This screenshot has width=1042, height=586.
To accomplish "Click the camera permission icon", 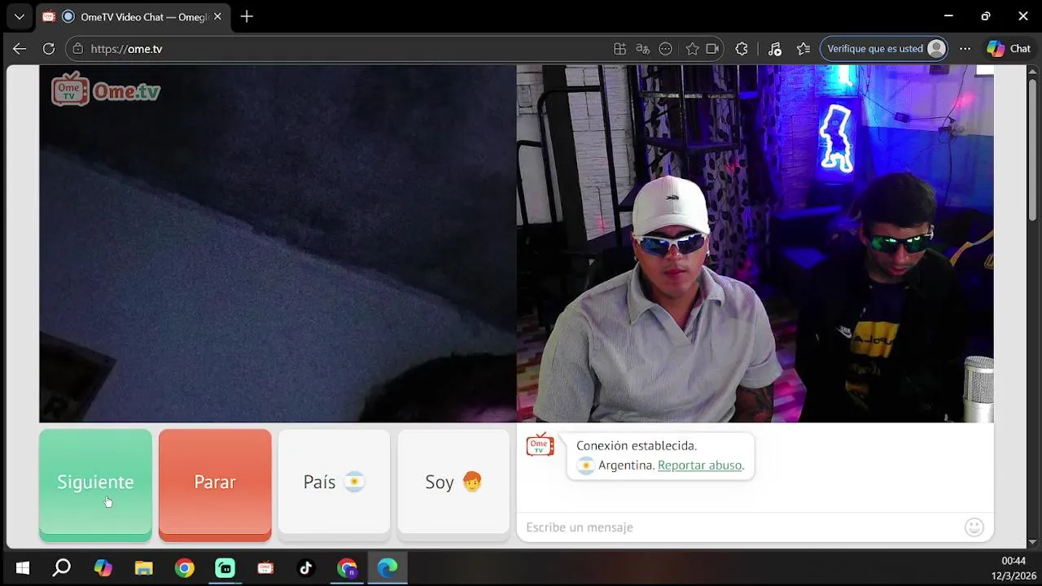I will pos(713,49).
